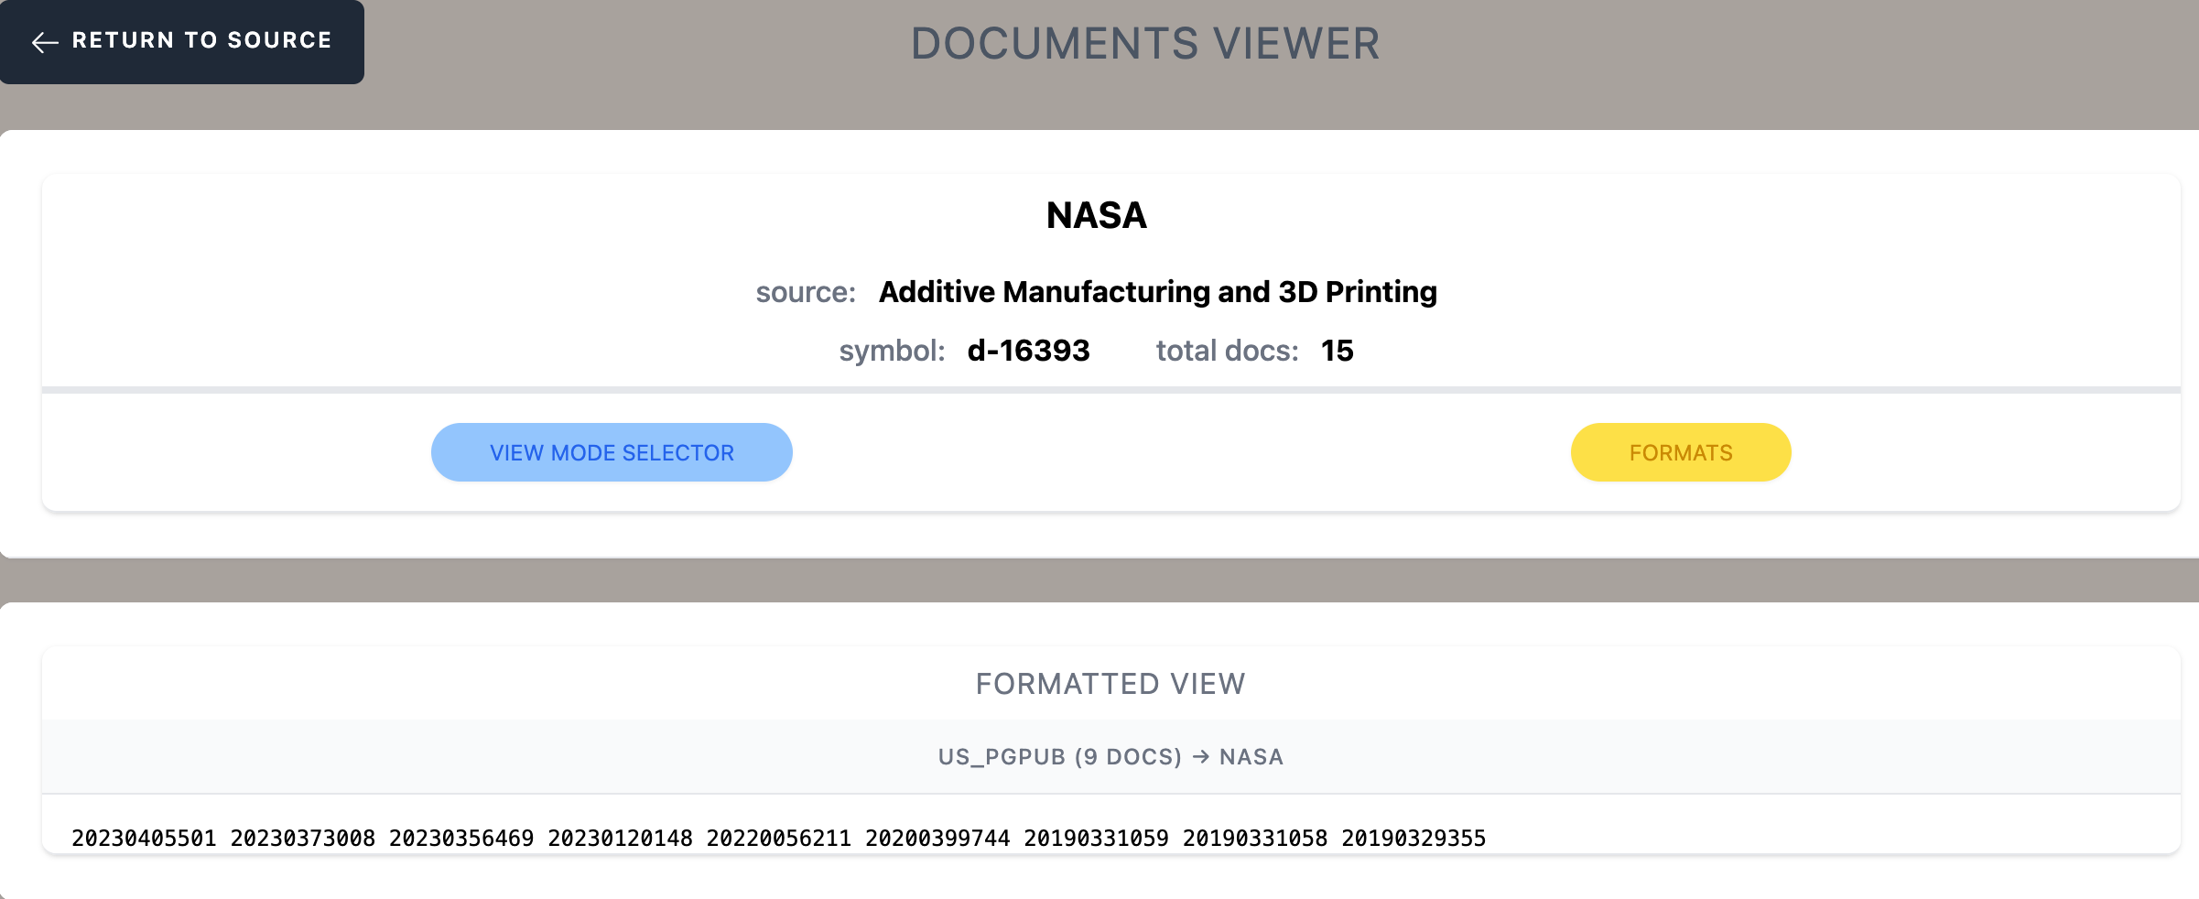The width and height of the screenshot is (2199, 899).
Task: Click document 20190331059
Action: (1097, 838)
